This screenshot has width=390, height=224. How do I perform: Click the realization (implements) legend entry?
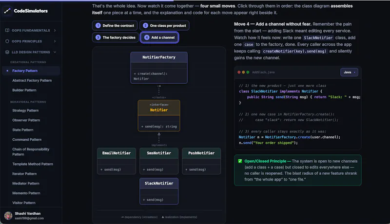point(179,217)
